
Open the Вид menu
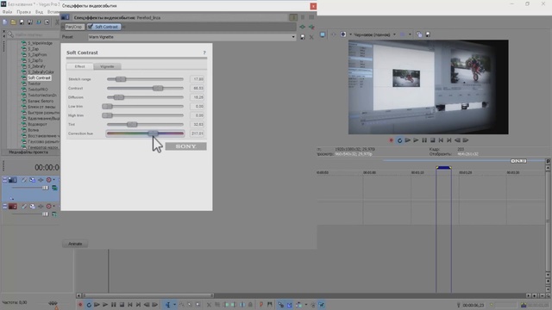39,12
